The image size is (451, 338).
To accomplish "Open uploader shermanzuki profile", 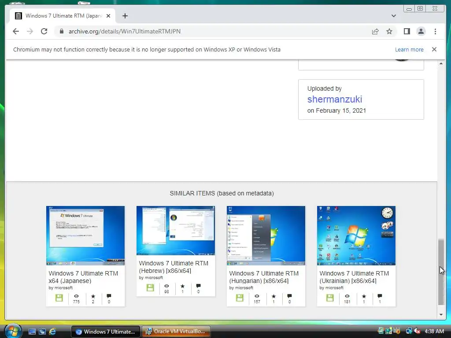I will tap(335, 99).
